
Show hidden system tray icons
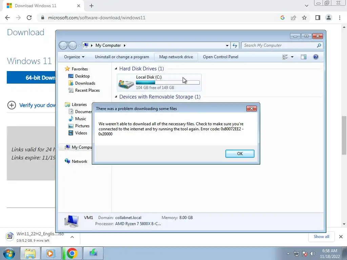point(288,254)
